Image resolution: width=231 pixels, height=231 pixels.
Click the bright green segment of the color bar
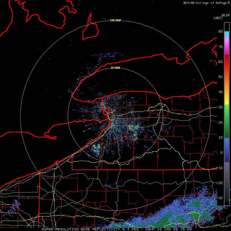coord(227,110)
